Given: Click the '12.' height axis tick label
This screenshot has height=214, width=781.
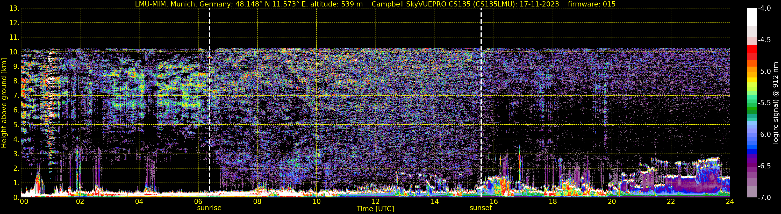Looking at the screenshot, I should click(x=14, y=23).
